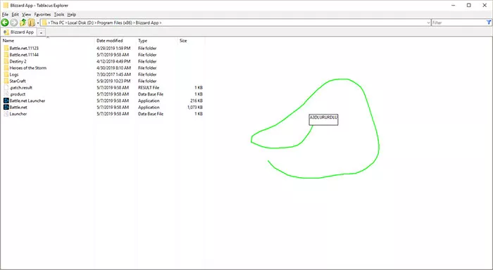Expand the dropdown next to the history icon
The height and width of the screenshot is (270, 493).
coord(38,23)
